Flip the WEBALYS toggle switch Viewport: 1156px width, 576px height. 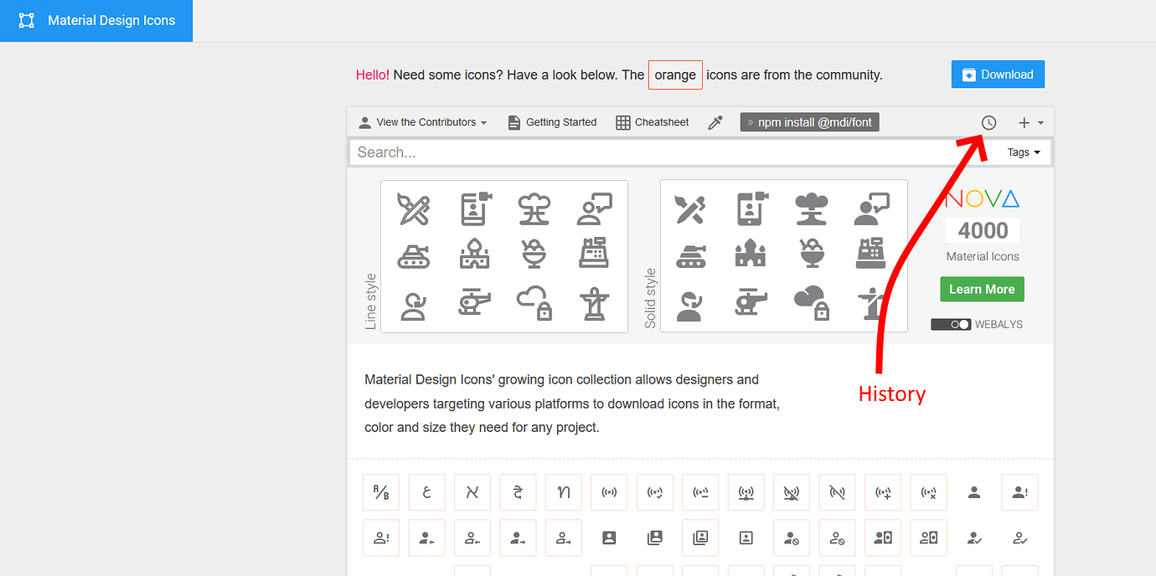click(951, 324)
